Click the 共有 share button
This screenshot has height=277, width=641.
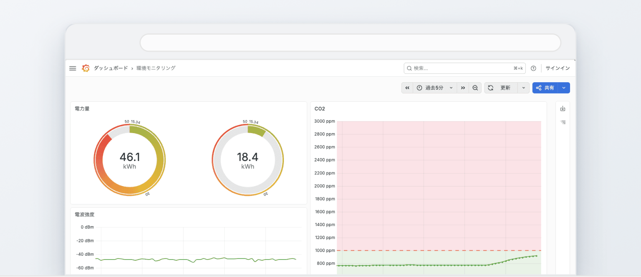(545, 88)
